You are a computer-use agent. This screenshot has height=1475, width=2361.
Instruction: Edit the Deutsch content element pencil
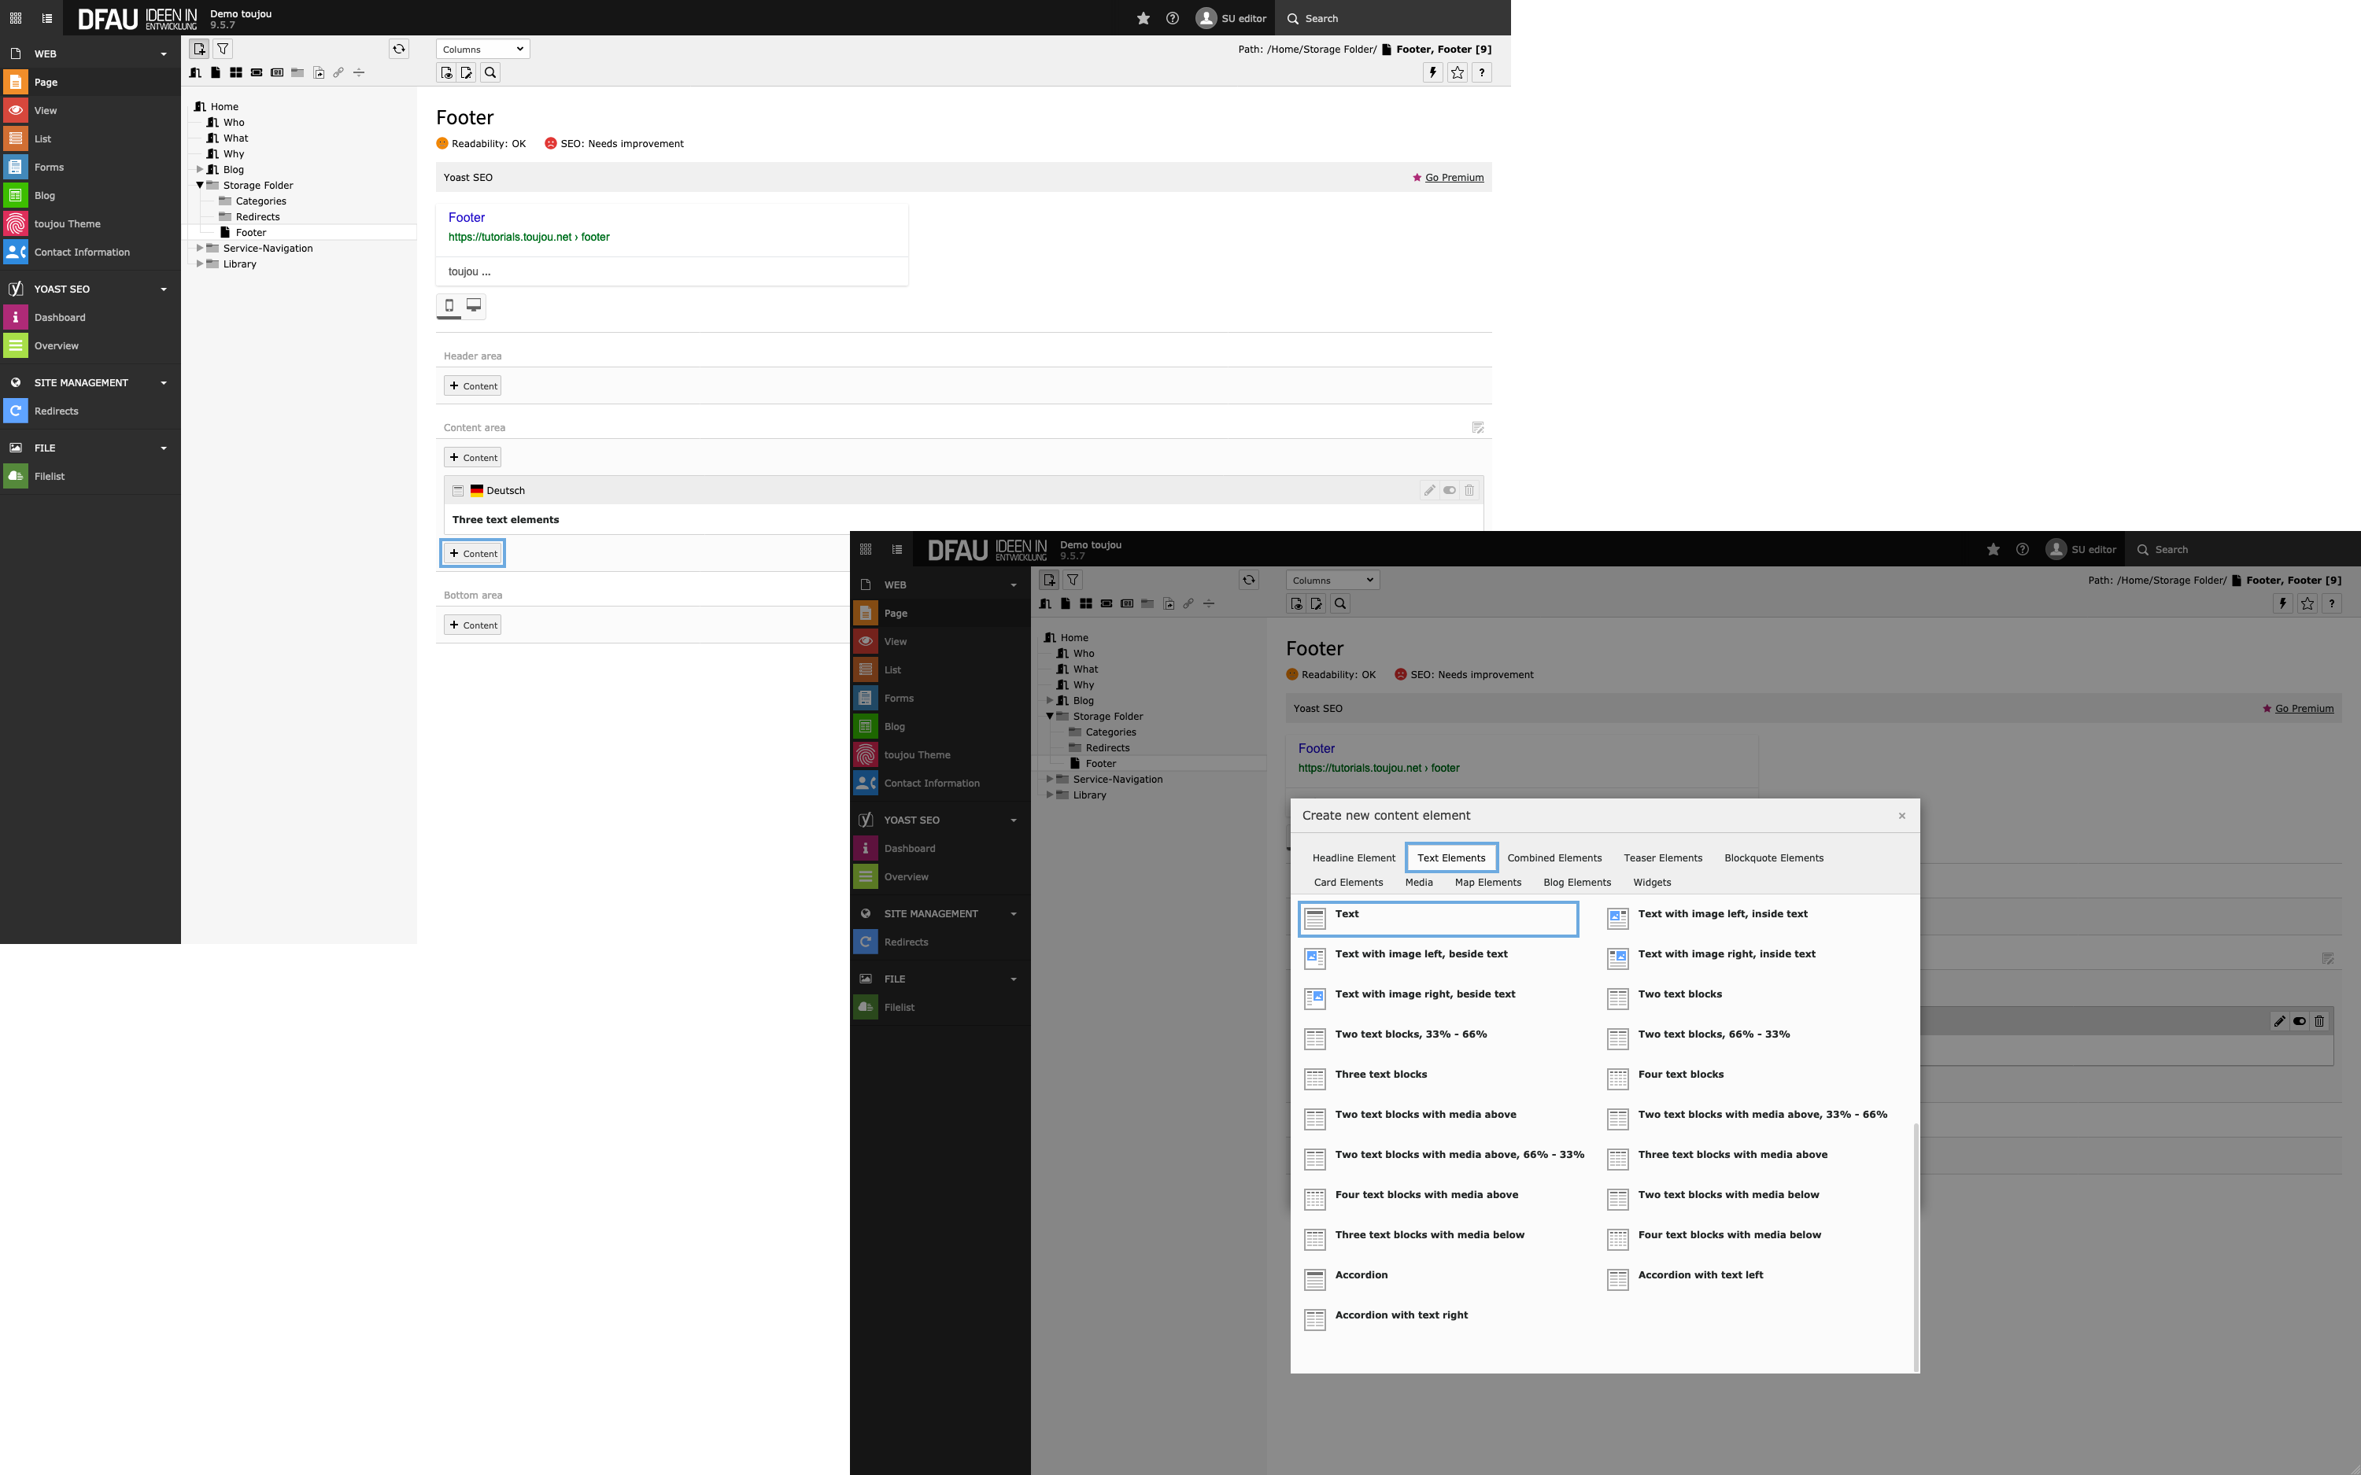tap(1429, 490)
